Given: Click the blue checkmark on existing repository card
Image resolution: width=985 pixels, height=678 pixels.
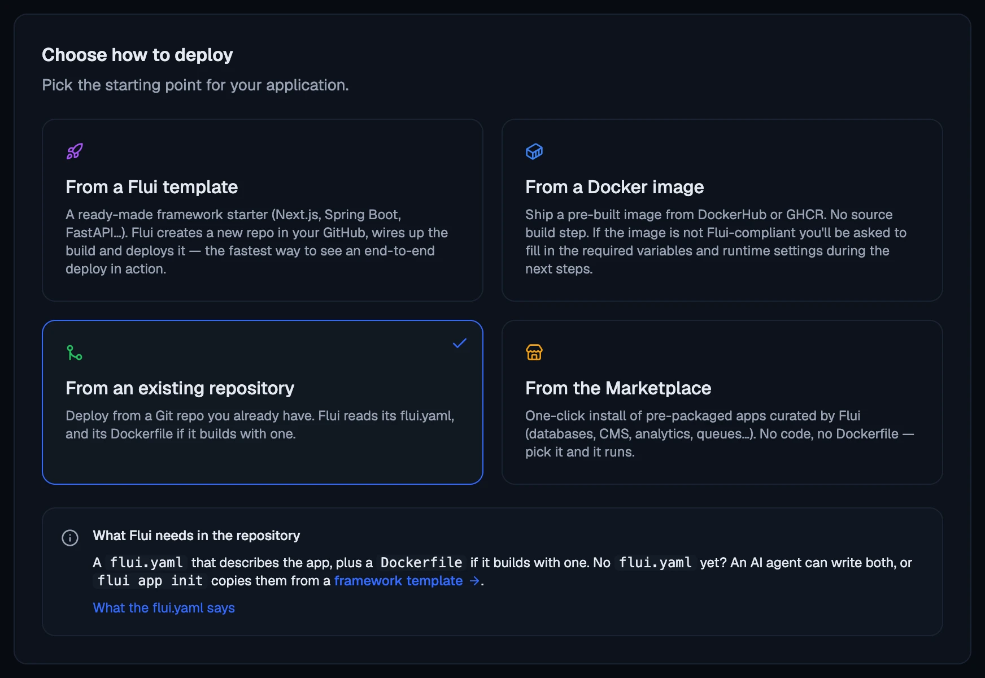Looking at the screenshot, I should pos(460,343).
